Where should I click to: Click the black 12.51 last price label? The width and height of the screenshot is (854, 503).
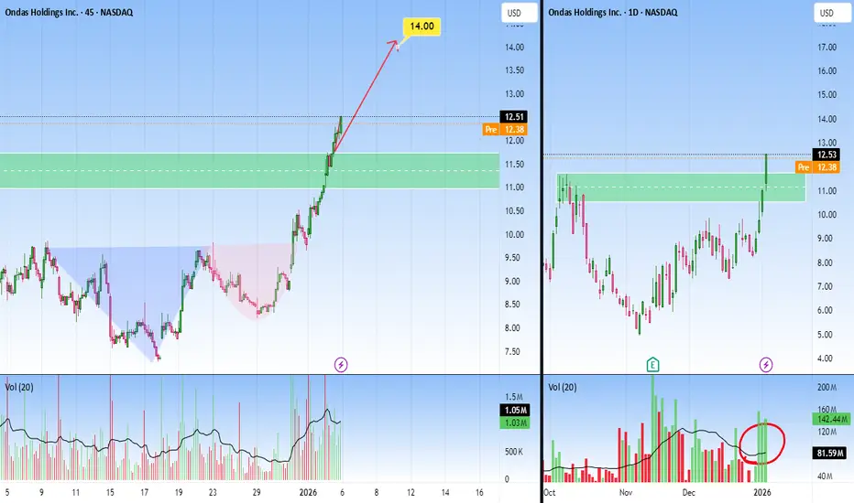click(514, 116)
